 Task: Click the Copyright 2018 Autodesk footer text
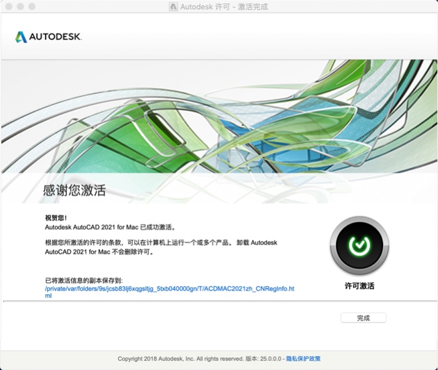(x=180, y=359)
